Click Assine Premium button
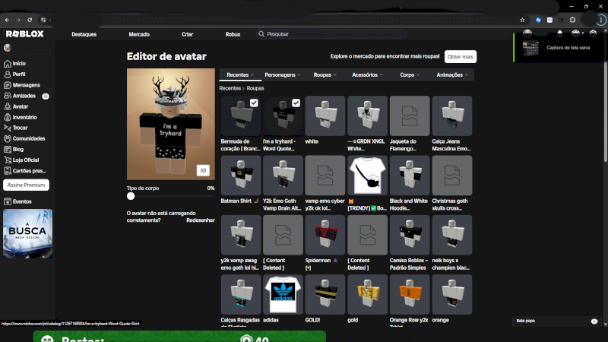Image resolution: width=608 pixels, height=342 pixels. [26, 185]
